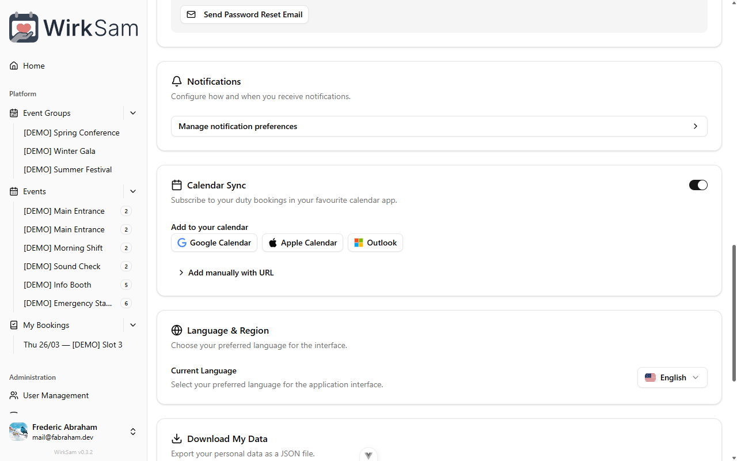Open Manage notification preferences
The width and height of the screenshot is (737, 461).
point(439,126)
